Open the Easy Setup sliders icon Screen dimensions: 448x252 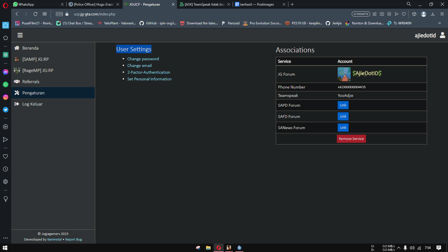click(x=441, y=14)
